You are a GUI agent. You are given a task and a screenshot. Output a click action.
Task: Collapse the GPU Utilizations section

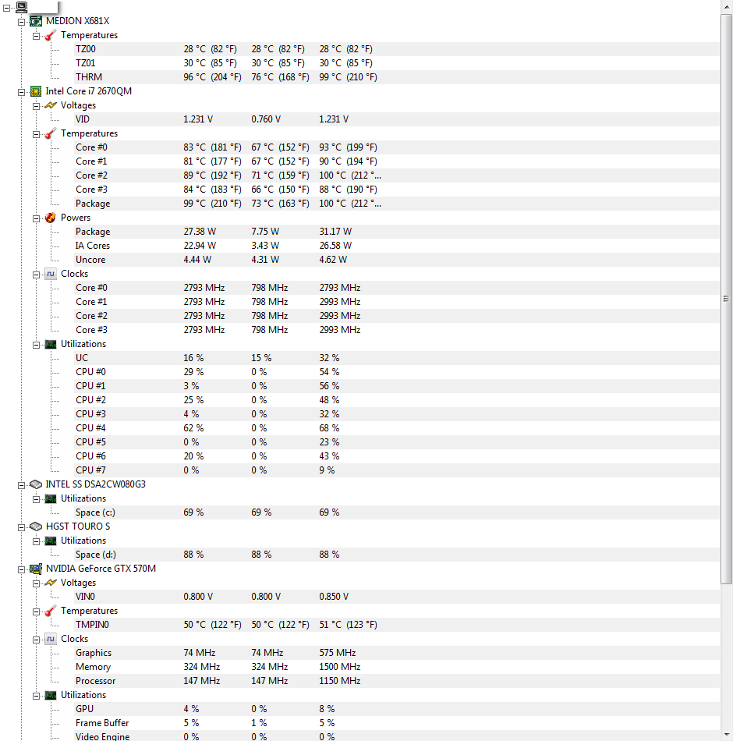(36, 696)
